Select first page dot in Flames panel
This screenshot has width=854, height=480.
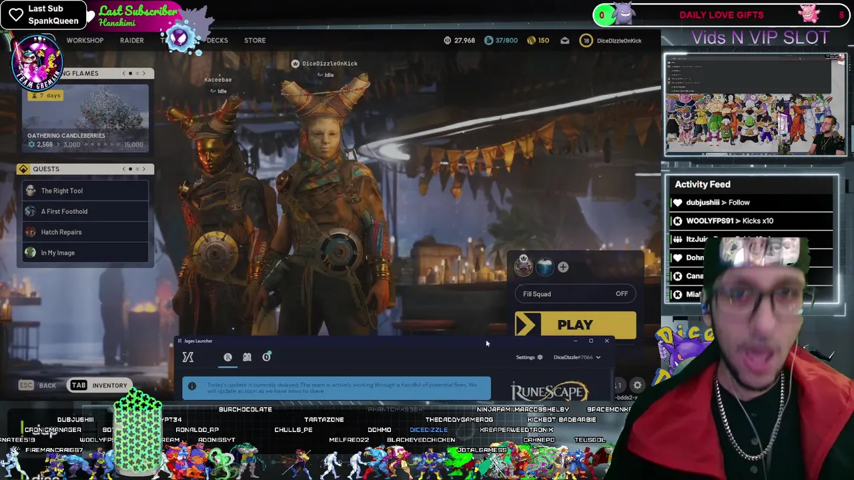131,73
